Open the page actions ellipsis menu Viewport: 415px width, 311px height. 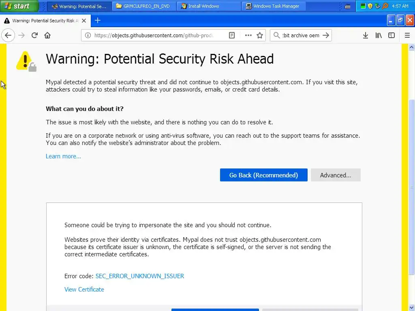click(248, 35)
